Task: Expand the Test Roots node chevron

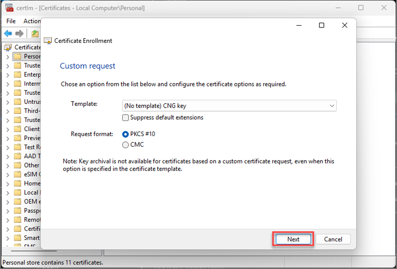Action: tap(8, 148)
